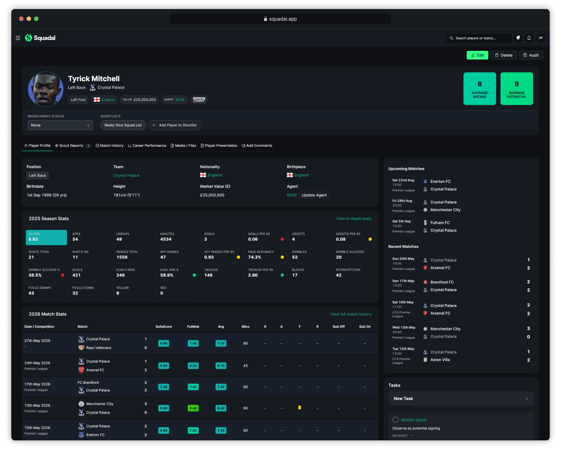Open the Media / Files tab

pyautogui.click(x=183, y=146)
